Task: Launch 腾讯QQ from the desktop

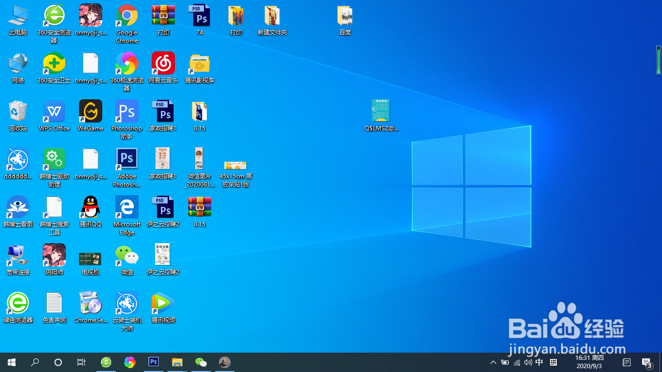Action: pyautogui.click(x=91, y=212)
